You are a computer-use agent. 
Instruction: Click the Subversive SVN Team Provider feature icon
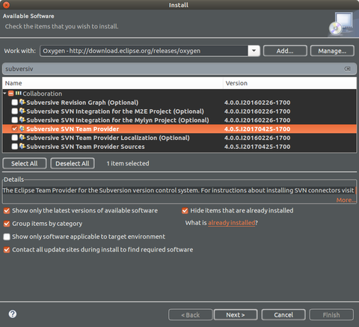[22, 129]
